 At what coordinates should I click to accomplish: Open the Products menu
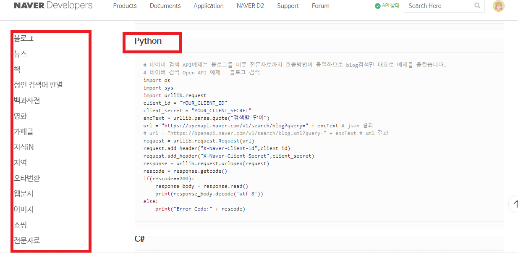[125, 6]
